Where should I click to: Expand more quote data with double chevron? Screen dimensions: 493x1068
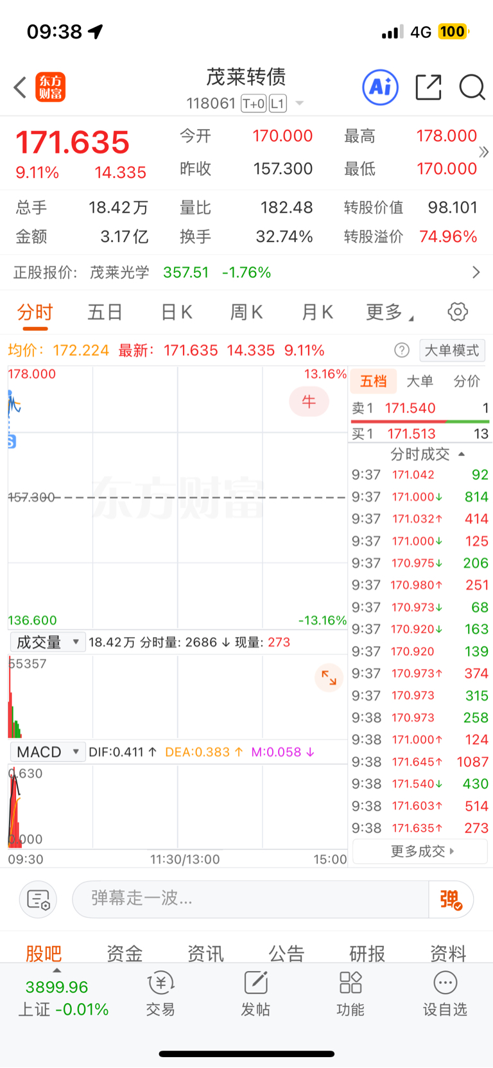tap(484, 152)
